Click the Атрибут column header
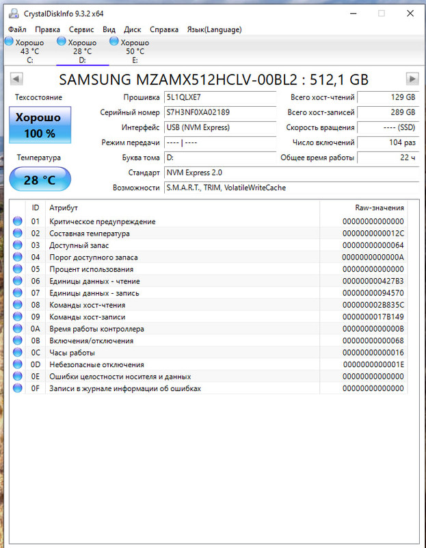The height and width of the screenshot is (548, 426). pos(183,208)
